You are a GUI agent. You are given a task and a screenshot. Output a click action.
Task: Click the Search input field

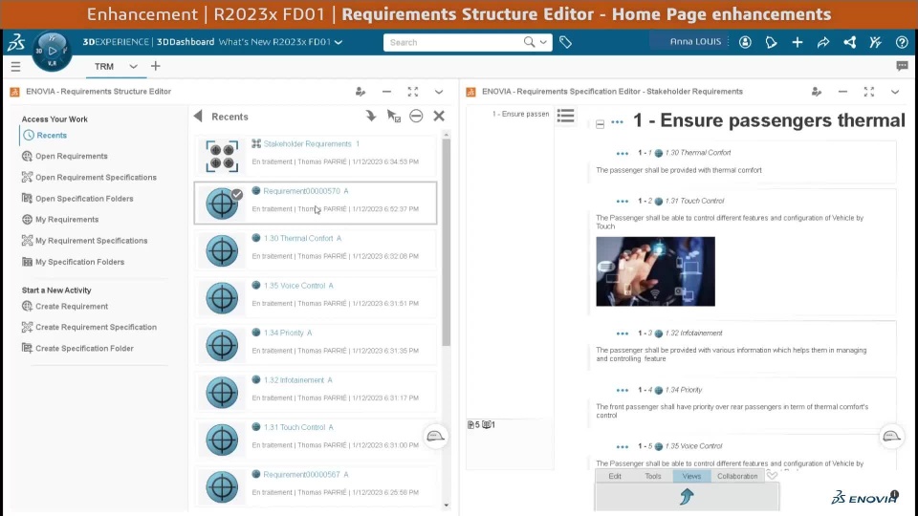pos(455,42)
